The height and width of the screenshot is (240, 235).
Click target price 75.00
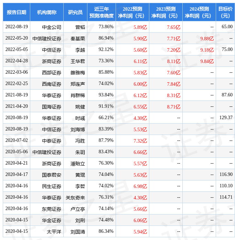227,50
